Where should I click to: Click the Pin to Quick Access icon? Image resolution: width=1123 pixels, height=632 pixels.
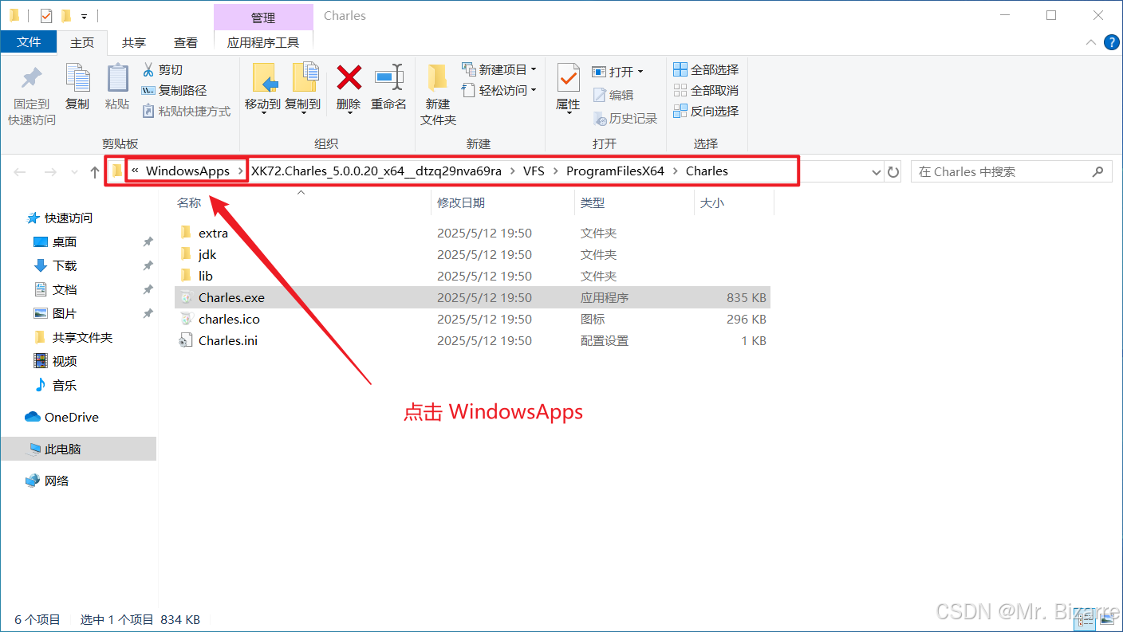coord(32,78)
